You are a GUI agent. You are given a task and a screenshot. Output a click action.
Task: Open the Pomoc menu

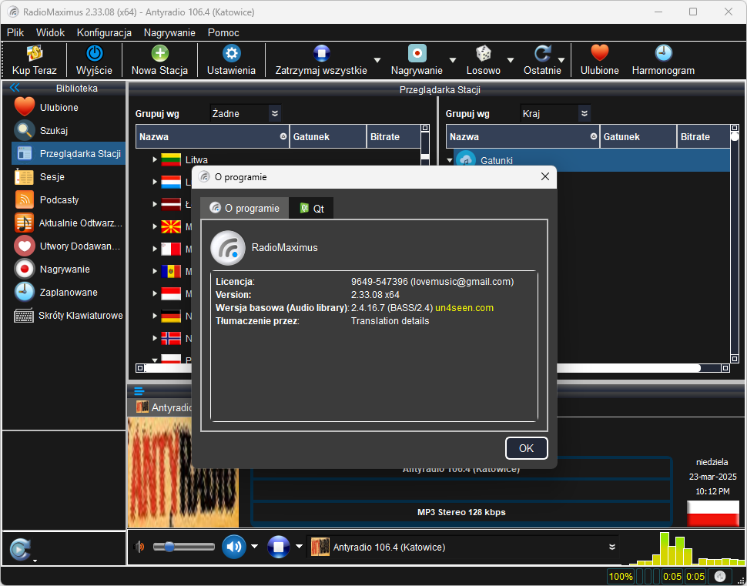(223, 32)
